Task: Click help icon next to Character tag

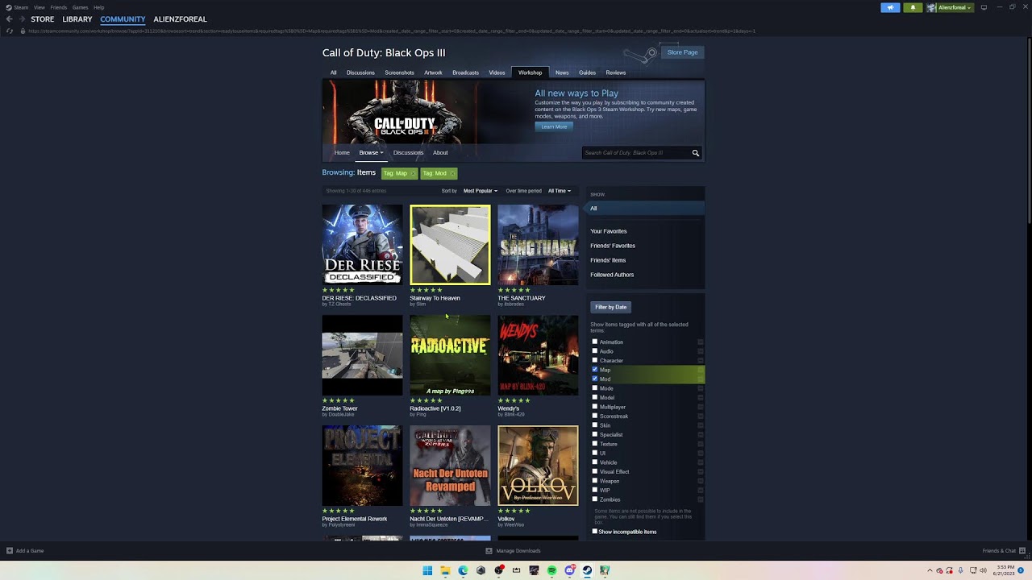Action: coord(700,361)
